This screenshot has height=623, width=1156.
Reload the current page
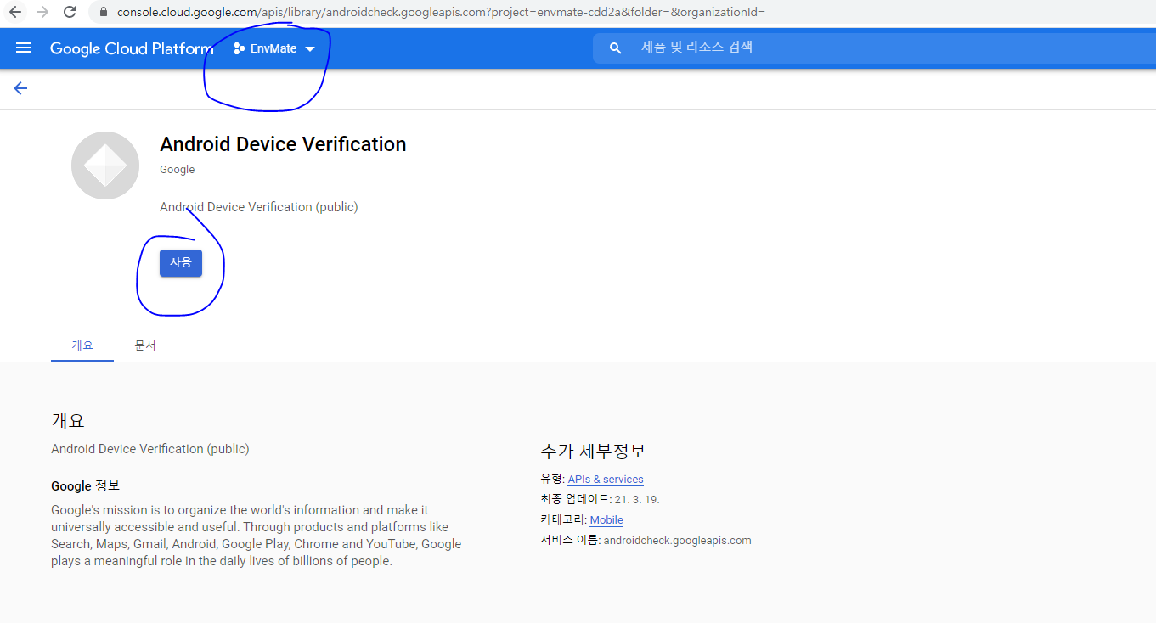click(70, 13)
